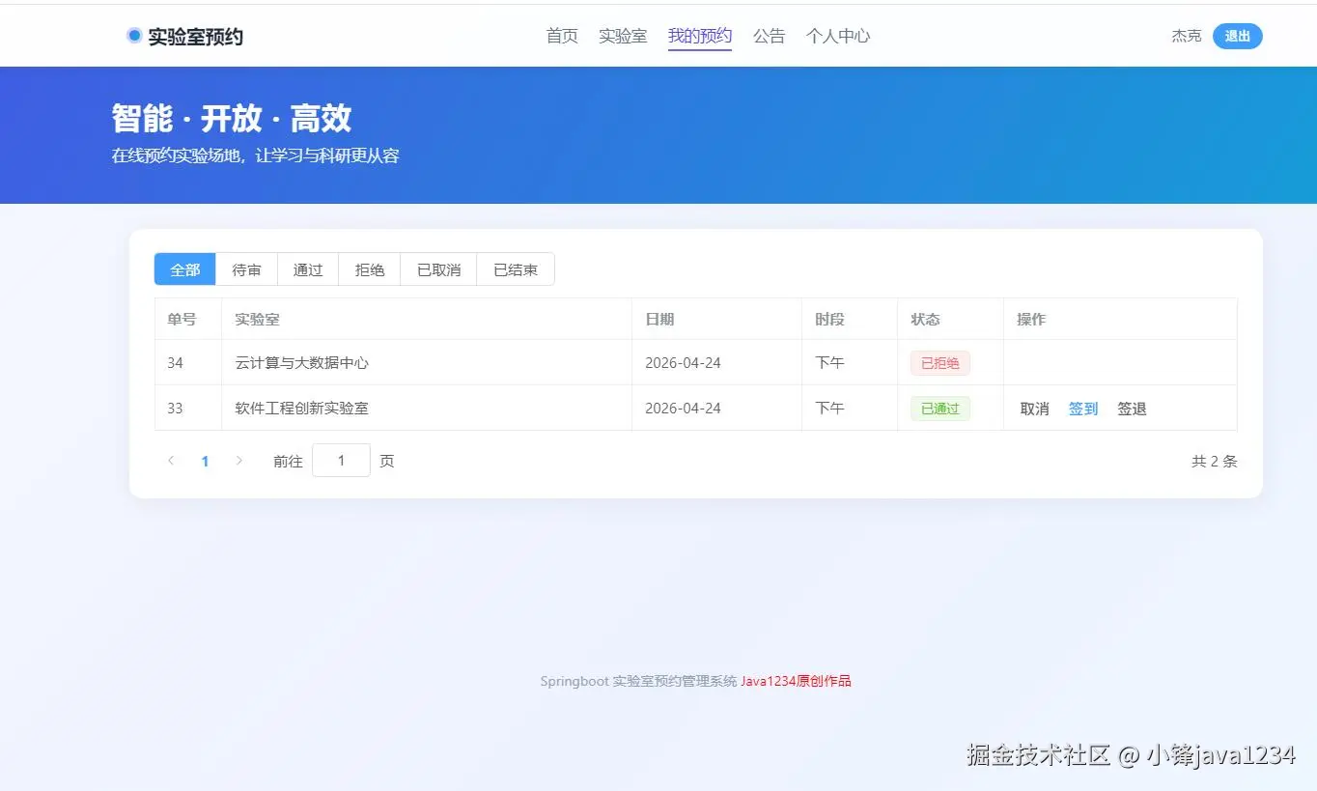Viewport: 1317px width, 791px height.
Task: Select the 已结束 filter tab
Action: click(516, 269)
